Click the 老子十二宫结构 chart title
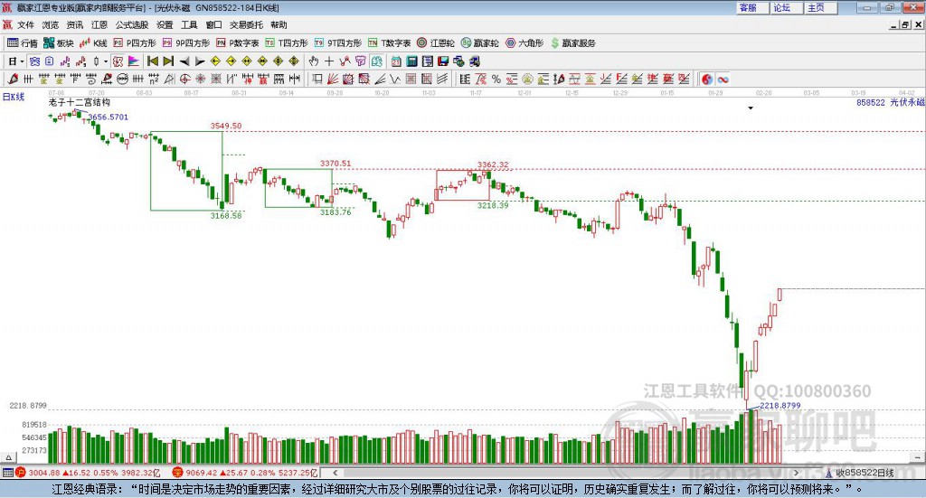 [80, 103]
